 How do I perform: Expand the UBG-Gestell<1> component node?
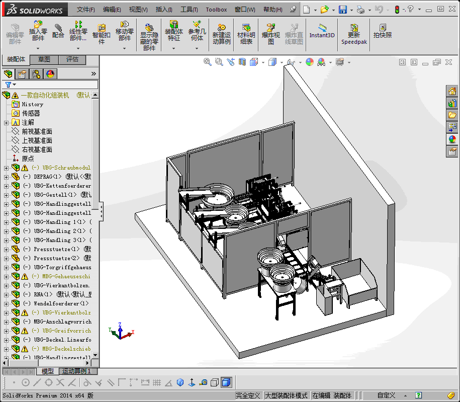pyautogui.click(x=6, y=195)
